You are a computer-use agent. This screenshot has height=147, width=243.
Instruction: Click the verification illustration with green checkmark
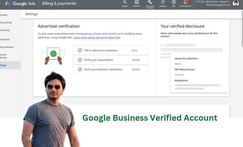[x=53, y=56]
